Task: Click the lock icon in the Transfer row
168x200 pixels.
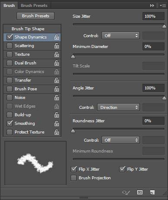Action: click(57, 80)
